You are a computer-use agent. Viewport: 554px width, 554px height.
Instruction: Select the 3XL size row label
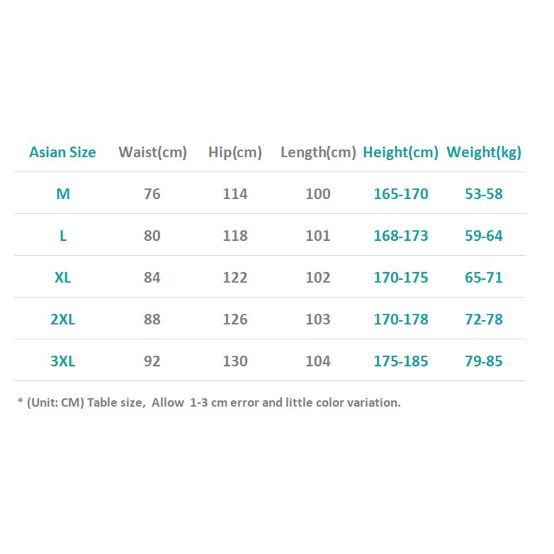click(63, 361)
